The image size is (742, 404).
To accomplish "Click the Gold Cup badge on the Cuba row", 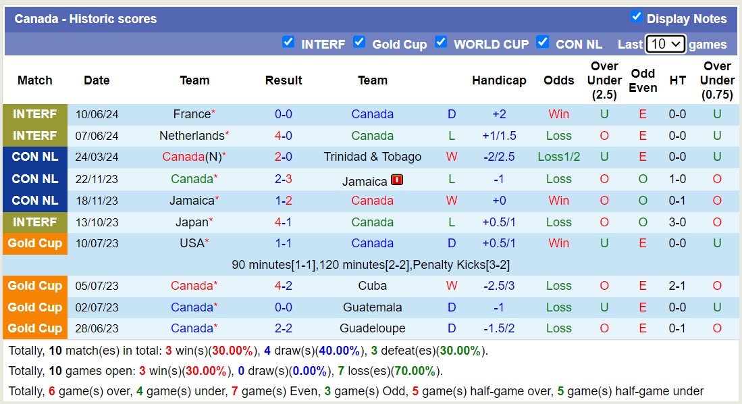I will [34, 286].
